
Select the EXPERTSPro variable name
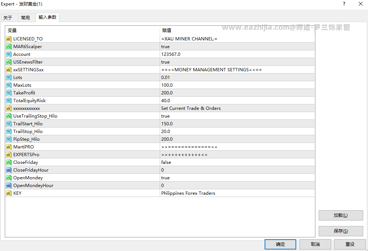pyautogui.click(x=26, y=155)
